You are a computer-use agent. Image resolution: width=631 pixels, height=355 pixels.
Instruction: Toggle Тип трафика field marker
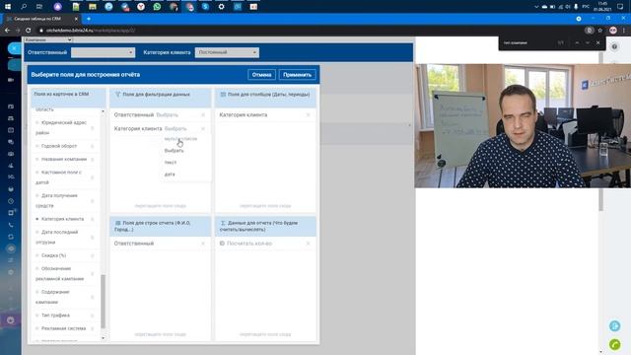37,316
